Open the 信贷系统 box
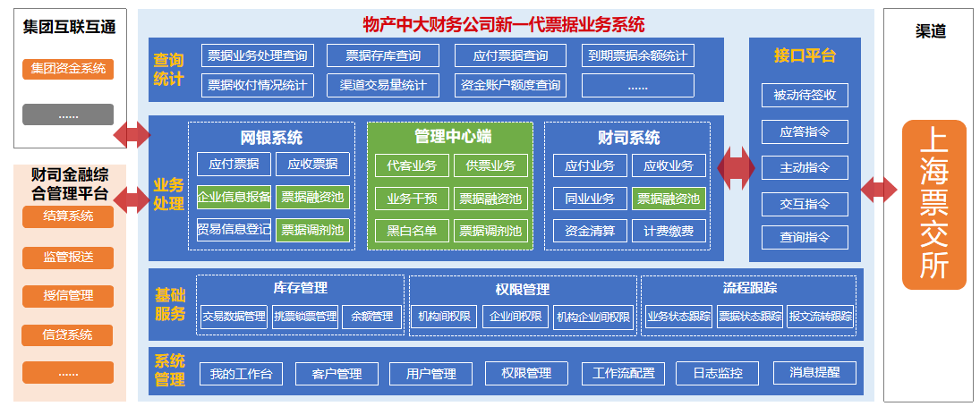Screen dimensions: 980x415 pyautogui.click(x=67, y=335)
